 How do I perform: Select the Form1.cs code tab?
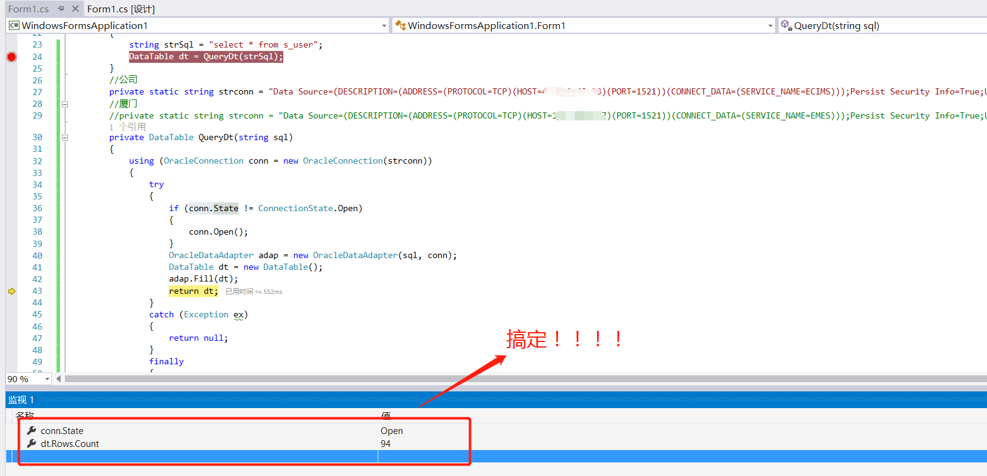[28, 9]
